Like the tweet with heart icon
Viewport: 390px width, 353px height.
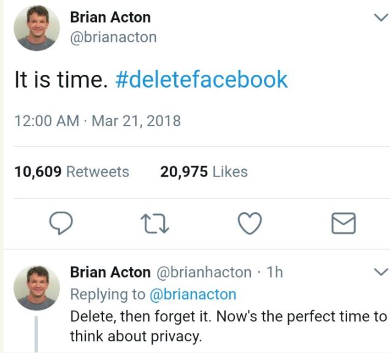(250, 224)
